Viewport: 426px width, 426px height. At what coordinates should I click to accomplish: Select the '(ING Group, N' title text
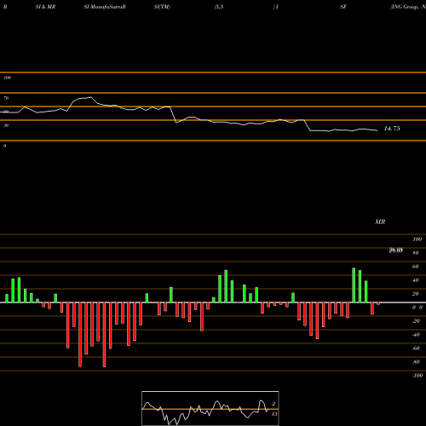click(x=408, y=7)
